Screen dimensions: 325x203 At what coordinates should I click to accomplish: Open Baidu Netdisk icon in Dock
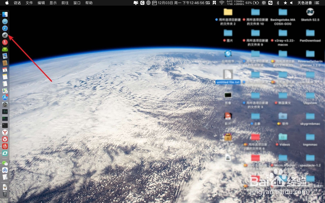[x=5, y=170]
